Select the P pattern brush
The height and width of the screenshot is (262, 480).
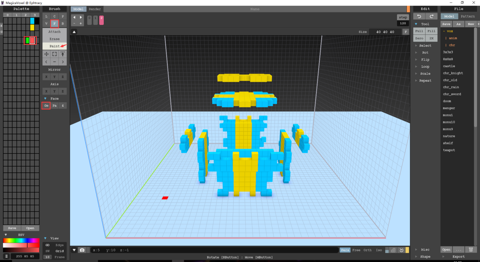pos(63,16)
